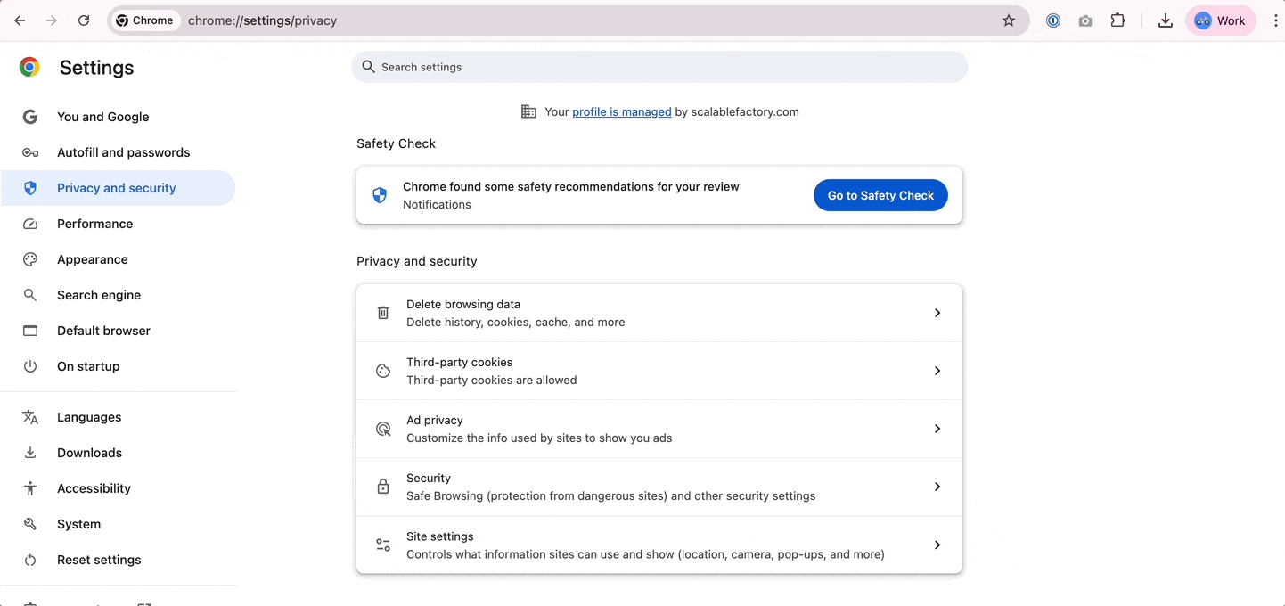Open the Ad privacy chevron
The image size is (1285, 606).
(937, 429)
